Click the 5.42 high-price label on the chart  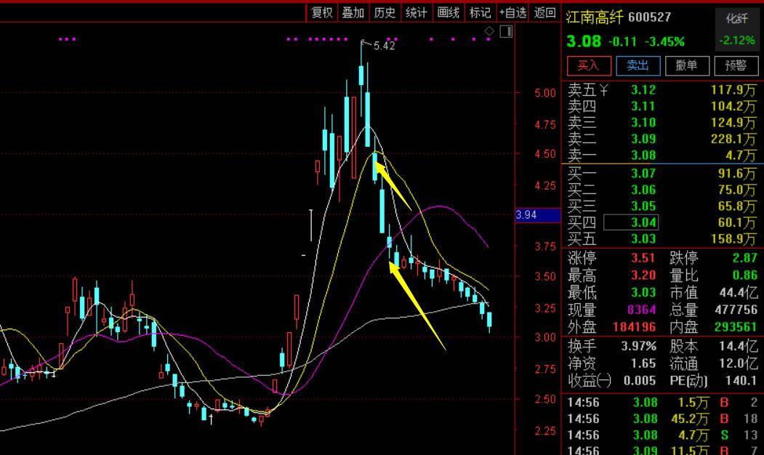385,46
